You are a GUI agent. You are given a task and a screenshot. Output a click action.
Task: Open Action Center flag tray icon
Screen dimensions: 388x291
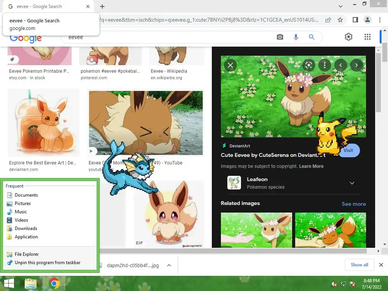[352, 283]
